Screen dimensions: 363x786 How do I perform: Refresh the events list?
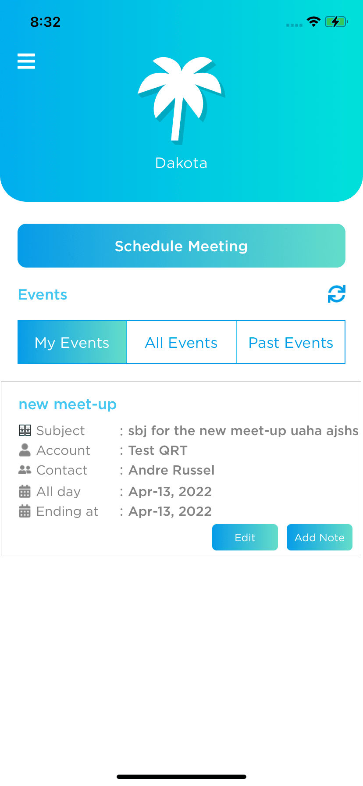(337, 294)
